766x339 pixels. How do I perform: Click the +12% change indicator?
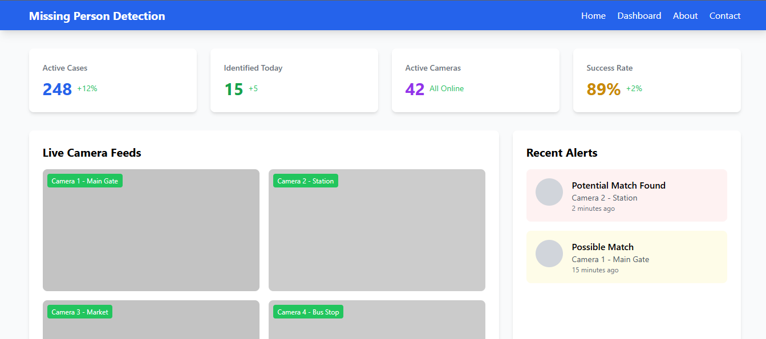point(87,88)
